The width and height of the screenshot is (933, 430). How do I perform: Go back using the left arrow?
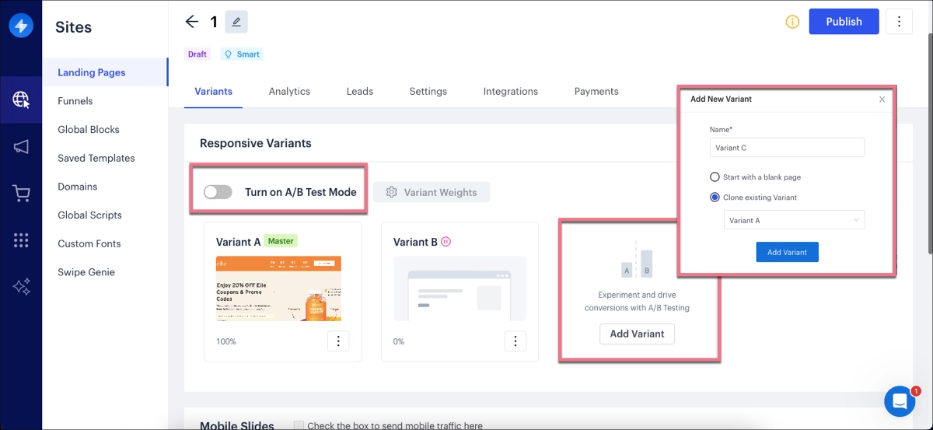[191, 22]
